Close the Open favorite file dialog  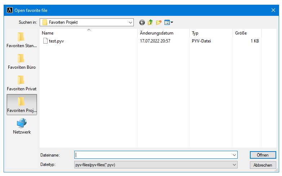(x=273, y=10)
